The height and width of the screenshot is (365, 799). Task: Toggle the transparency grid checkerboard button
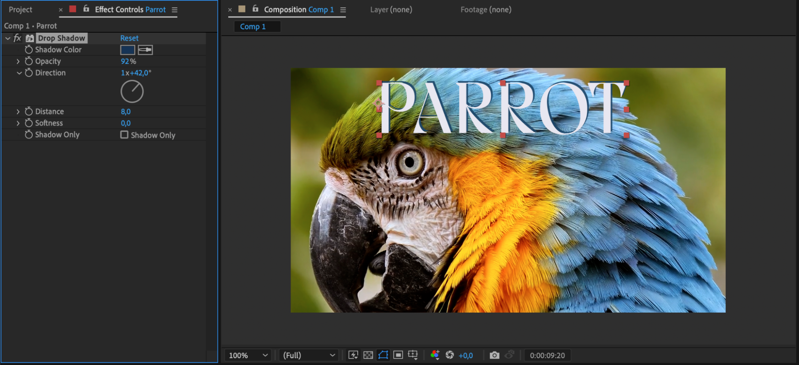[x=368, y=355]
